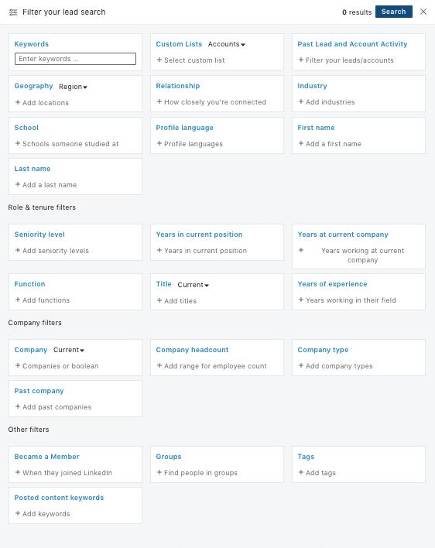Click plus icon next to Add titles
This screenshot has height=548, width=435.
point(159,300)
